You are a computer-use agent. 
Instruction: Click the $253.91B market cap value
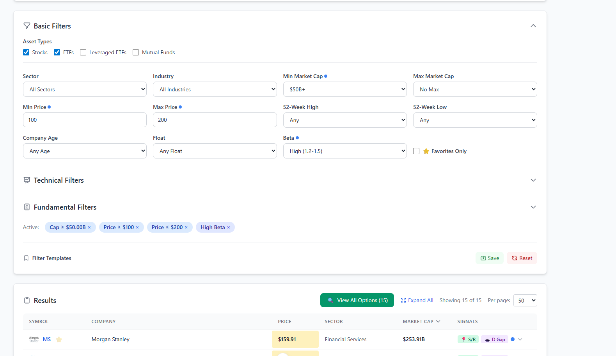[x=414, y=340]
